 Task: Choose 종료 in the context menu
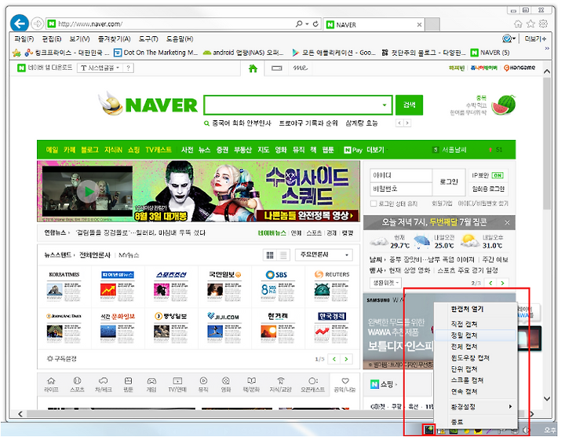476,422
